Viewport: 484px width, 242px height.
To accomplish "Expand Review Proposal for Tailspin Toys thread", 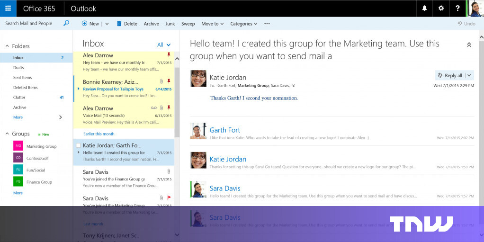I will 79,89.
